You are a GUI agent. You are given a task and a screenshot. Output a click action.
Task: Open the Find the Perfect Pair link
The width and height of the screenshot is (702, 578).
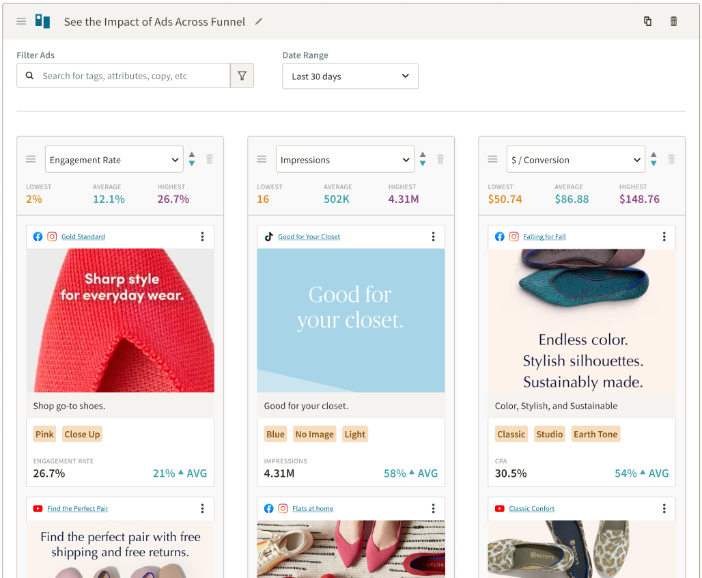78,509
